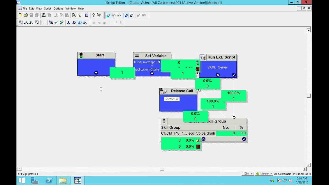Toggle the highlighted tree-with-magnifier toolbar button
The height and width of the screenshot is (185, 329).
pyautogui.click(x=80, y=23)
